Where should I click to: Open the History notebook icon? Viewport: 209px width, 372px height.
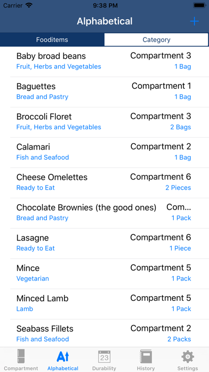tap(146, 356)
